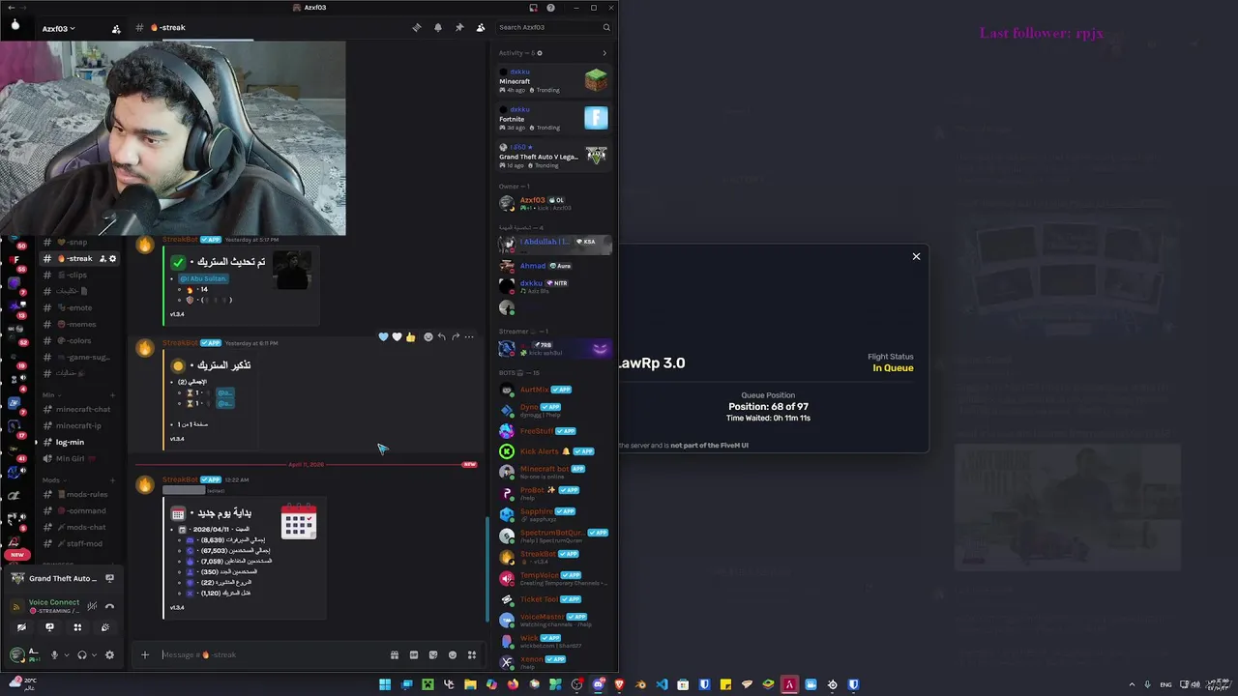1238x696 pixels.
Task: Open the TempVoice bot profile
Action: [x=553, y=578]
